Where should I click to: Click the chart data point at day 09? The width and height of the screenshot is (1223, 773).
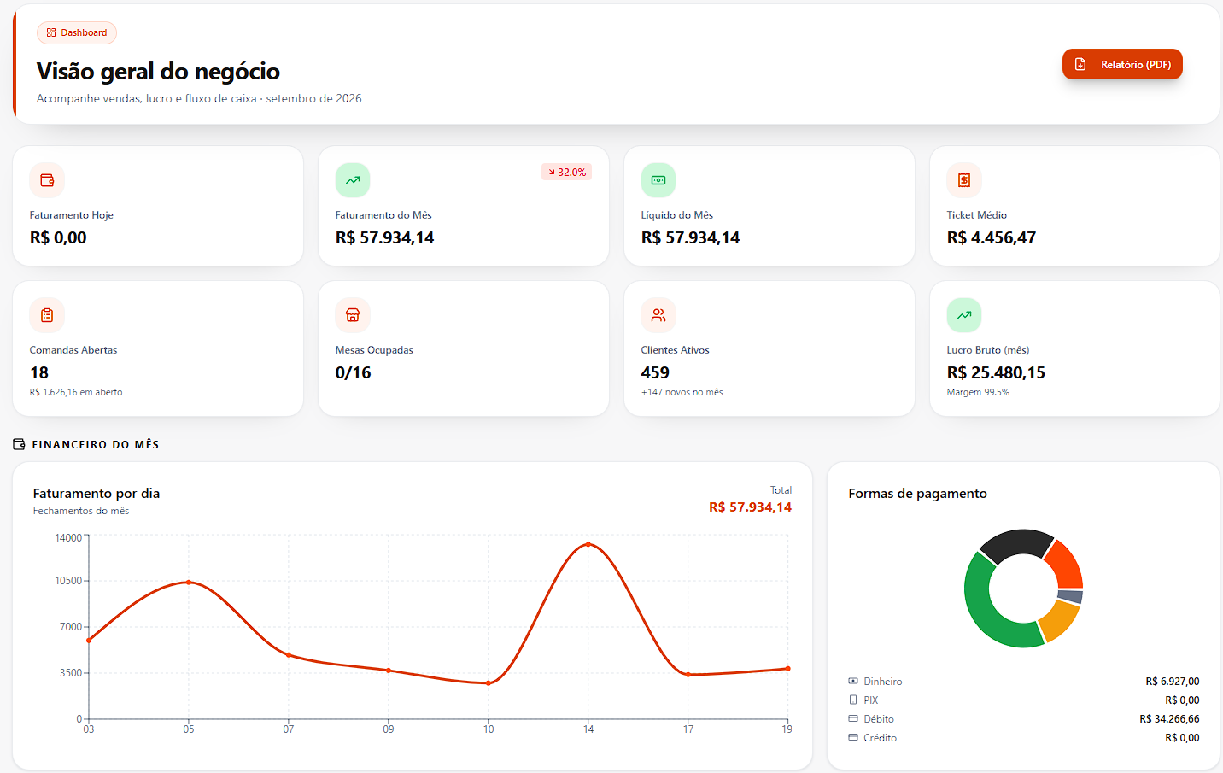click(x=389, y=671)
